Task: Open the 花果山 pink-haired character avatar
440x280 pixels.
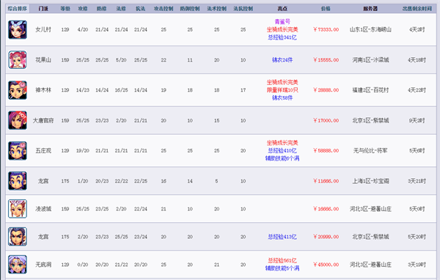Action: pyautogui.click(x=18, y=60)
